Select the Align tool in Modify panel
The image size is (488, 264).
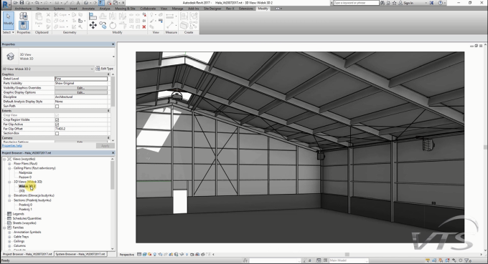[93, 16]
